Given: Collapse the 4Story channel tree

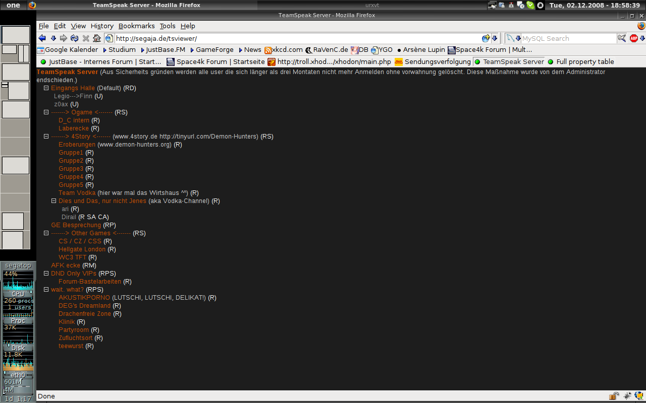Looking at the screenshot, I should tap(46, 137).
